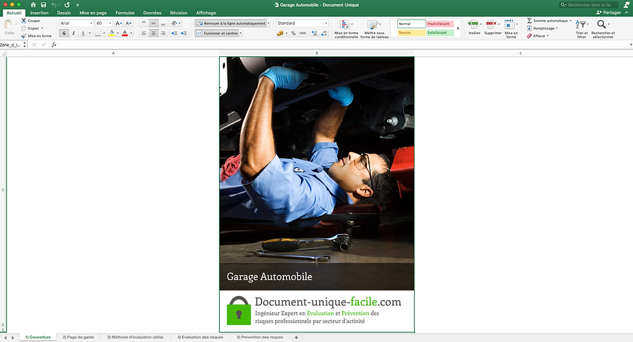Image resolution: width=633 pixels, height=342 pixels.
Task: Apply the currency coins number format
Action: click(280, 33)
